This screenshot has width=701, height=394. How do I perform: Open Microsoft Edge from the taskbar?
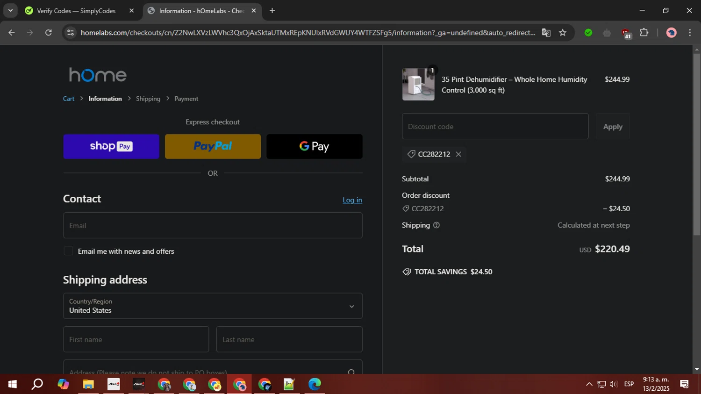(x=315, y=384)
